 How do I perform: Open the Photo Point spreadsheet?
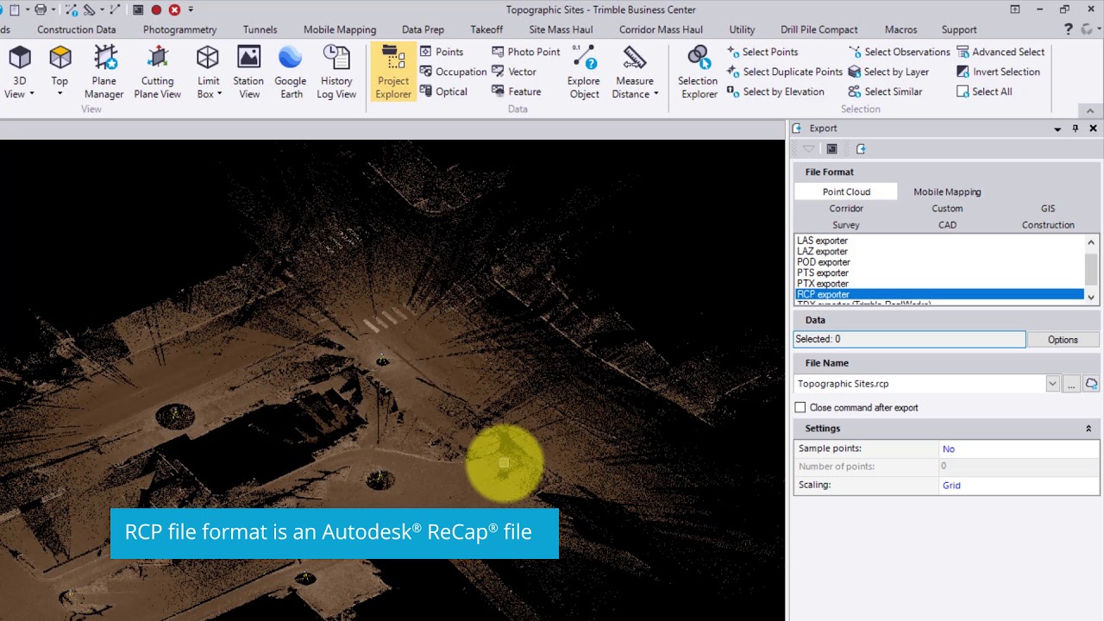coord(525,52)
